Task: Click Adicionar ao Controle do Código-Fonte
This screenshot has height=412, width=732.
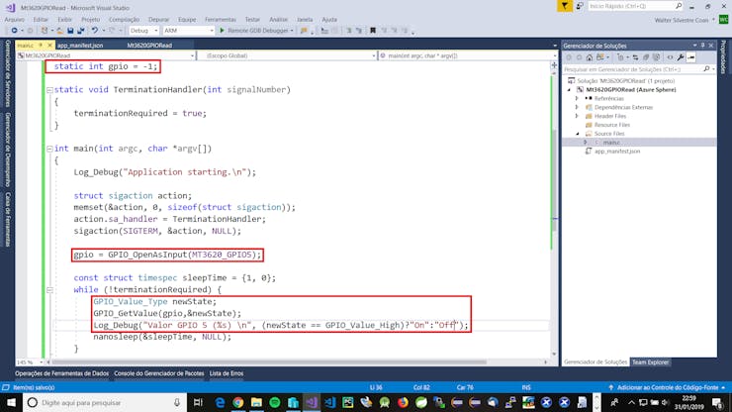Action: point(668,387)
